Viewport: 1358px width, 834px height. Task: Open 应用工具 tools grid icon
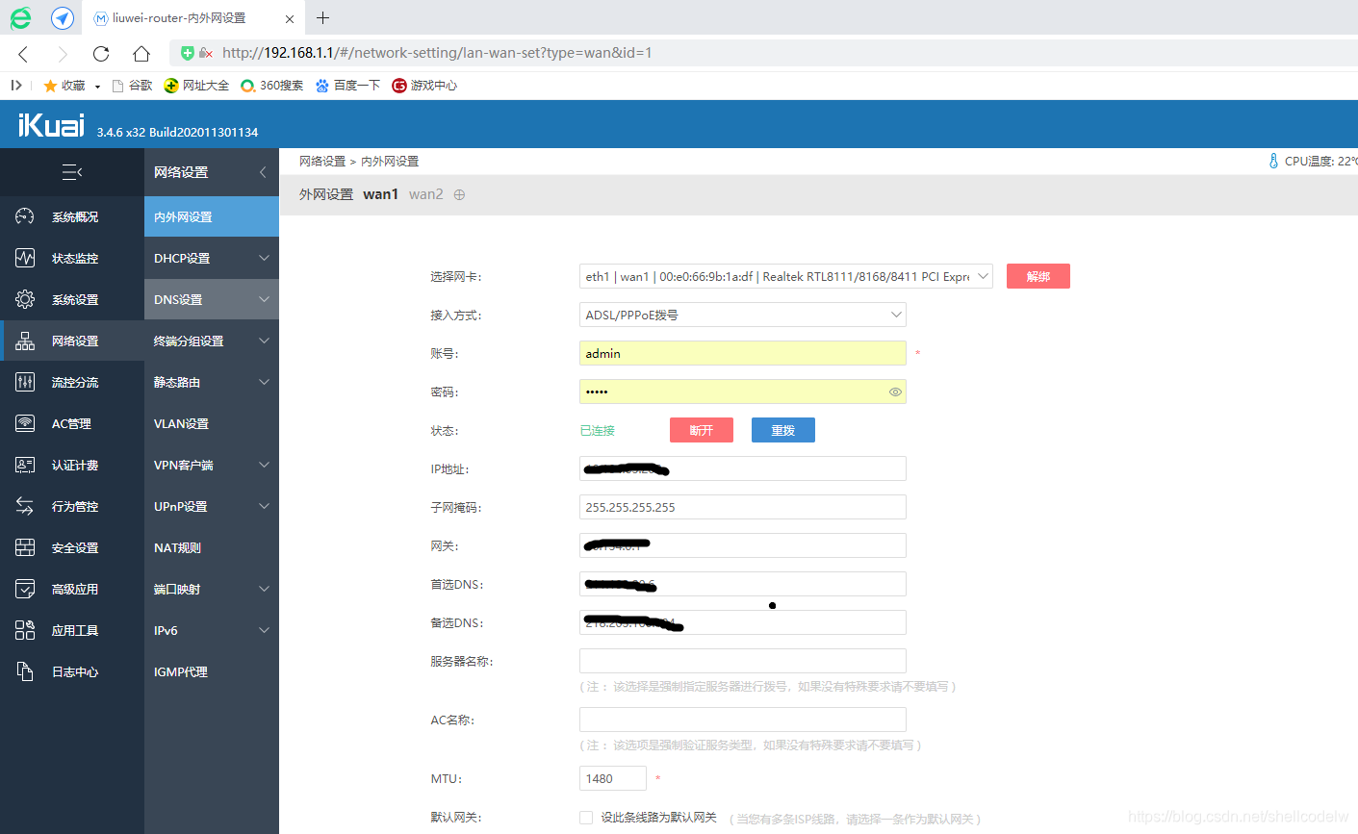tap(25, 630)
